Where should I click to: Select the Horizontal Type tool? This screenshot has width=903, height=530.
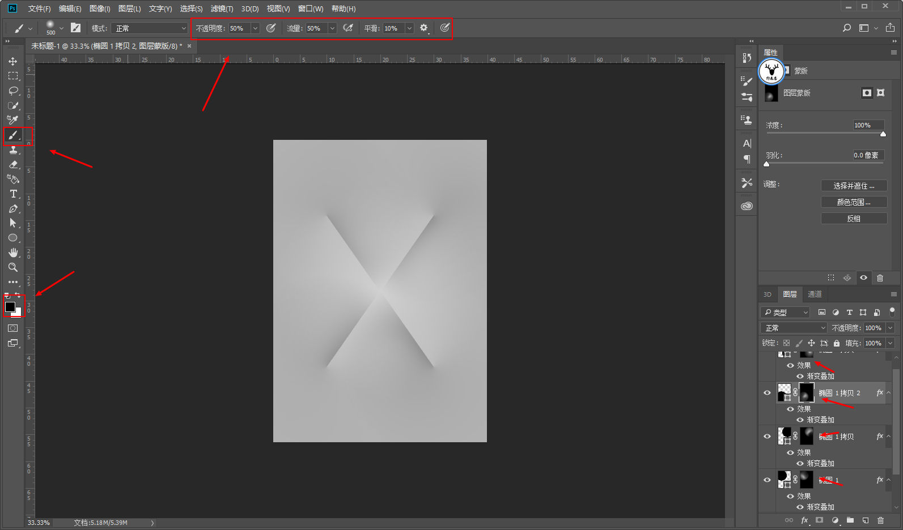pos(13,194)
